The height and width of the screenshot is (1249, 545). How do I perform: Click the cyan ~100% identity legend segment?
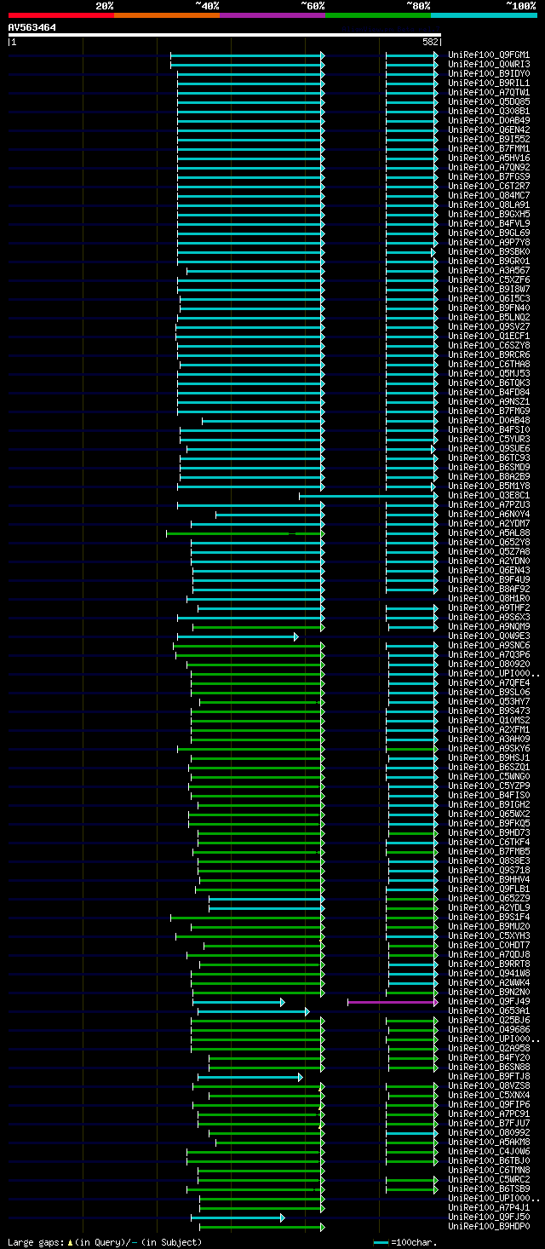click(484, 15)
